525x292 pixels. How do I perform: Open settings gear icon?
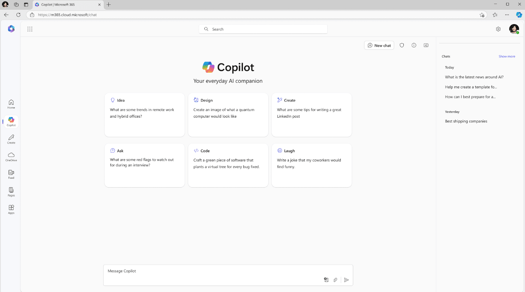click(x=498, y=29)
